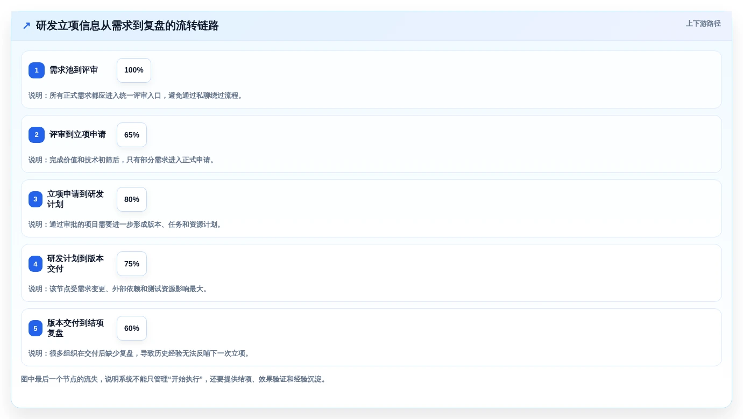Click step number 4 badge
Viewport: 743px width, 419px height.
coord(36,264)
